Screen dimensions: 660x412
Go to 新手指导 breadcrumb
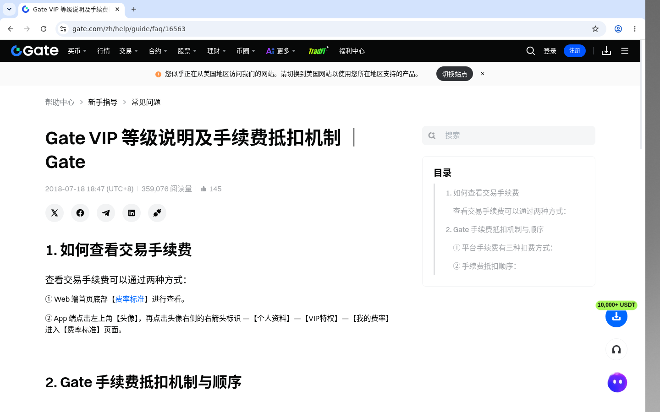(103, 102)
